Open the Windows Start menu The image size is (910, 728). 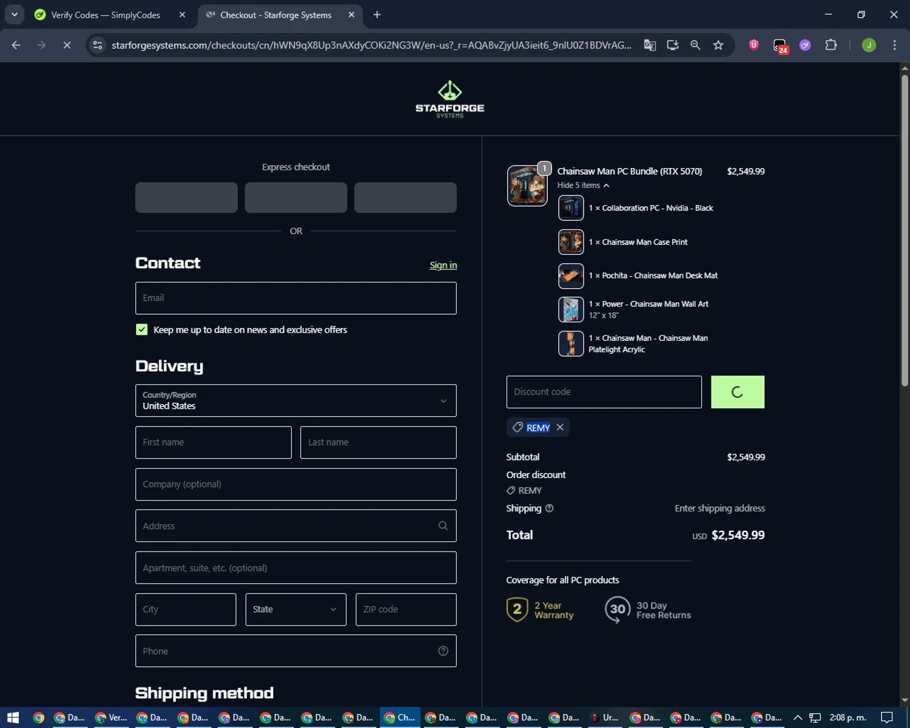pyautogui.click(x=13, y=718)
